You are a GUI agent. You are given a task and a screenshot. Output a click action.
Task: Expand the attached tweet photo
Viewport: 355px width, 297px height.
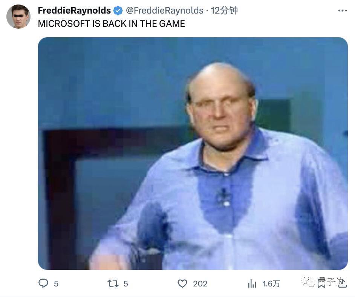193,153
